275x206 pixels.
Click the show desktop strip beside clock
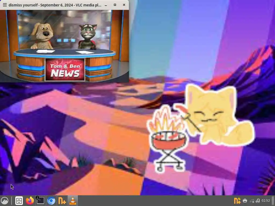[x=273, y=201]
